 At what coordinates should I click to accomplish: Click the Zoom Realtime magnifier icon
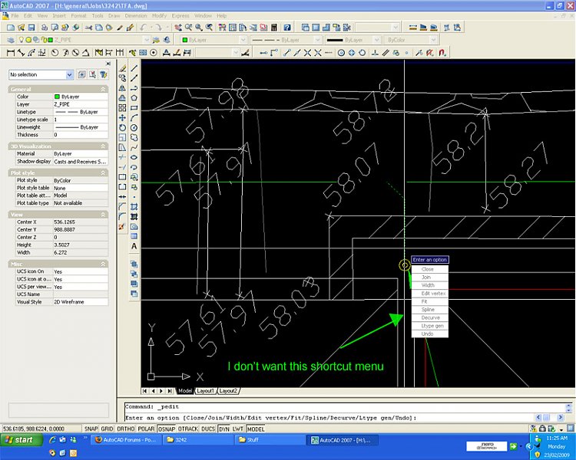(x=188, y=28)
